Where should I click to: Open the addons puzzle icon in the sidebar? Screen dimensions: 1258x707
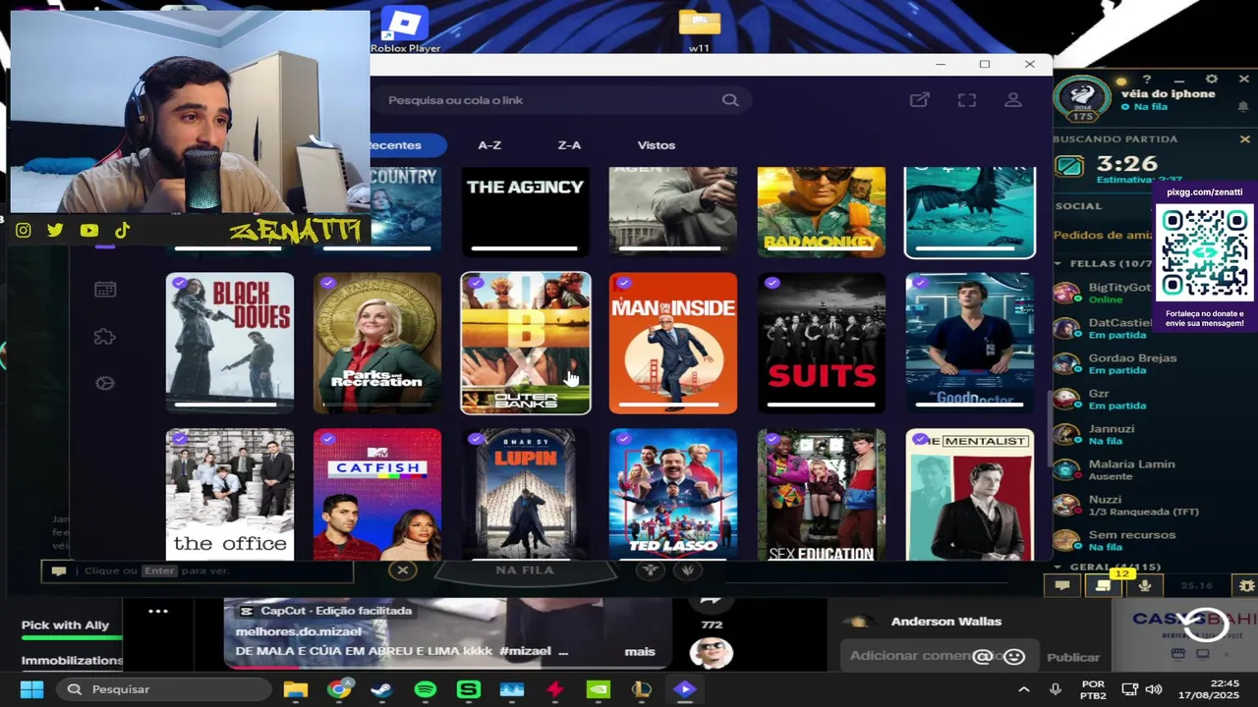(x=105, y=337)
